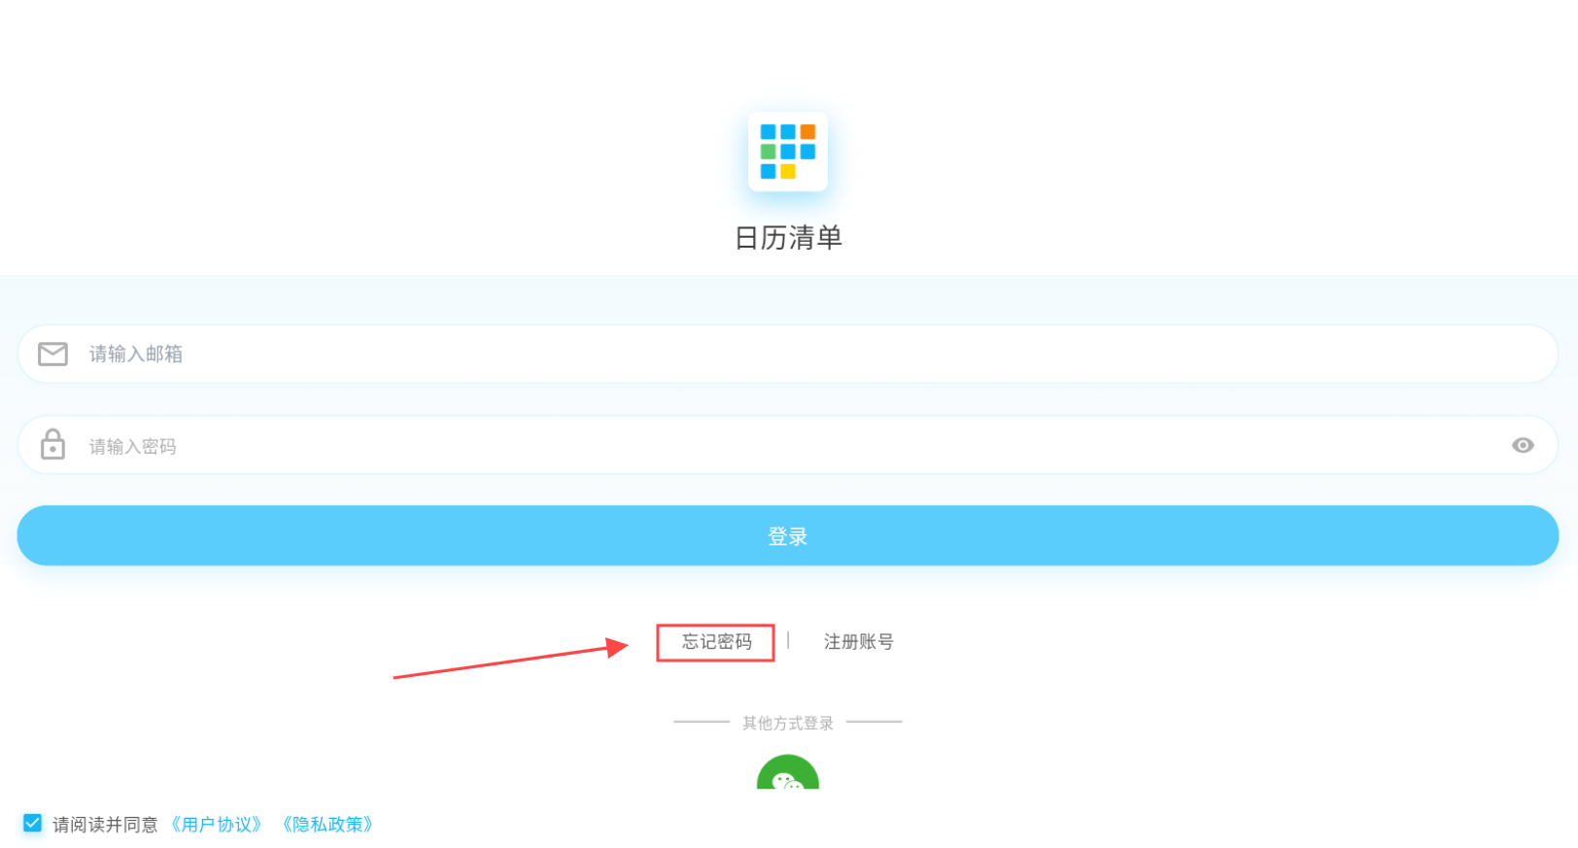Open the 《隐私政策》 link
The image size is (1578, 848).
click(x=327, y=825)
